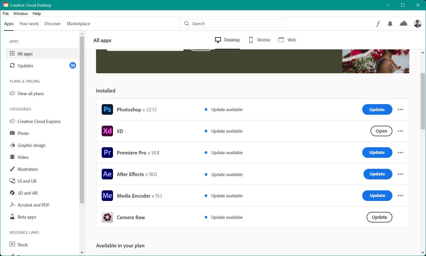Click Available in your plan heading

[120, 246]
